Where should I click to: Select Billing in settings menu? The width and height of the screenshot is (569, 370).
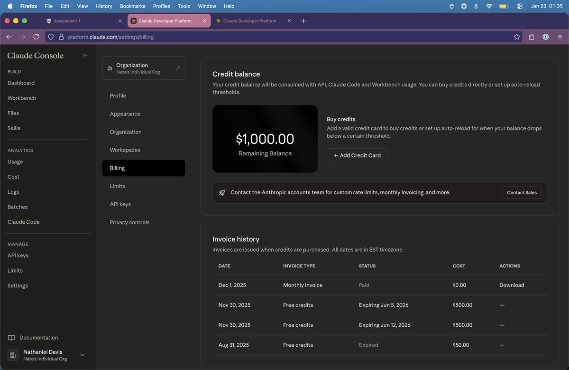click(x=144, y=168)
